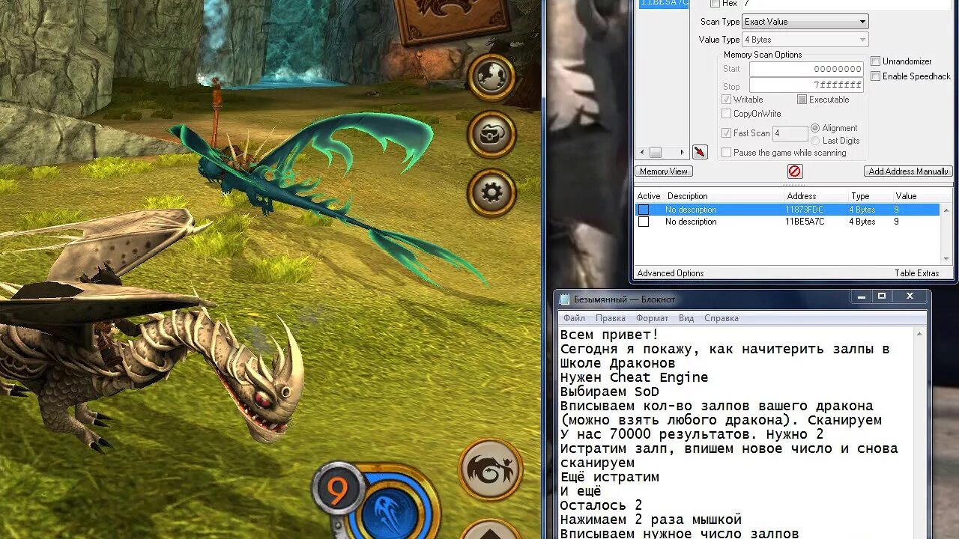Select the address cell 11873FDC
959x539 pixels.
pyautogui.click(x=804, y=210)
